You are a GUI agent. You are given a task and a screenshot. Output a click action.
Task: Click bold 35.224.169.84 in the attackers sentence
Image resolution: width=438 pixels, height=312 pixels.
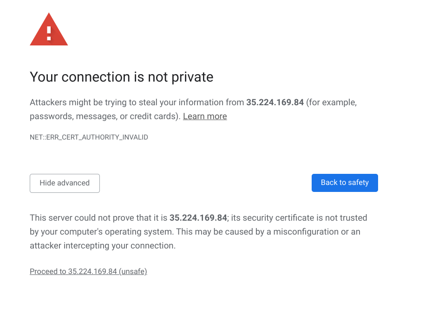tap(275, 102)
